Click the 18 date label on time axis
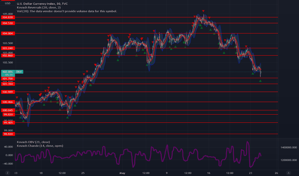This screenshot has height=176, width=299. point(41,173)
